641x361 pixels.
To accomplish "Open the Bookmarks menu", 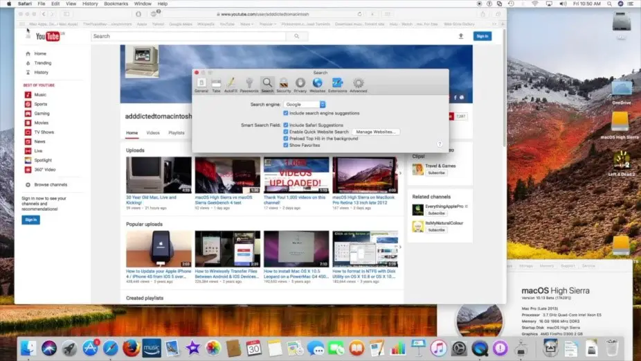I will [116, 3].
